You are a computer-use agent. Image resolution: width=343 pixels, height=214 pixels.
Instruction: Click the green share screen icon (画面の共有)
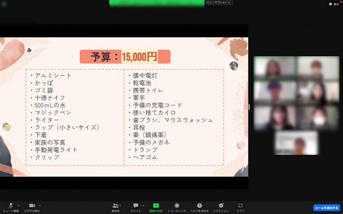(156, 206)
